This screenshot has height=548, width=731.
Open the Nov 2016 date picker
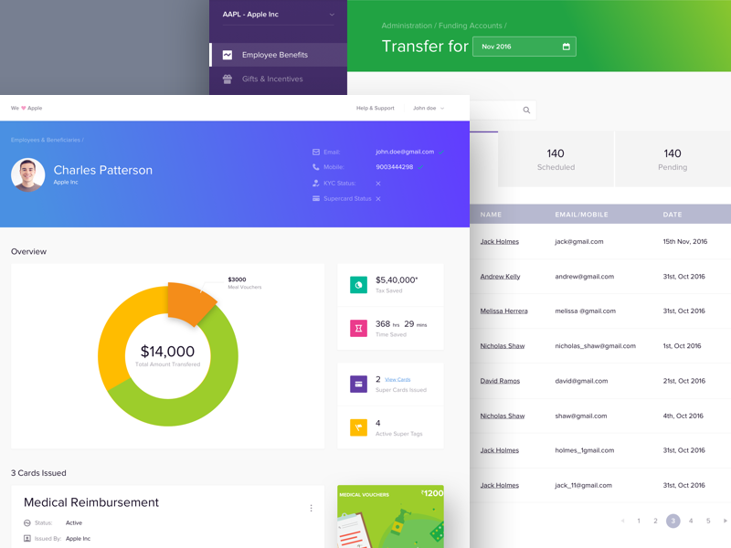point(524,47)
